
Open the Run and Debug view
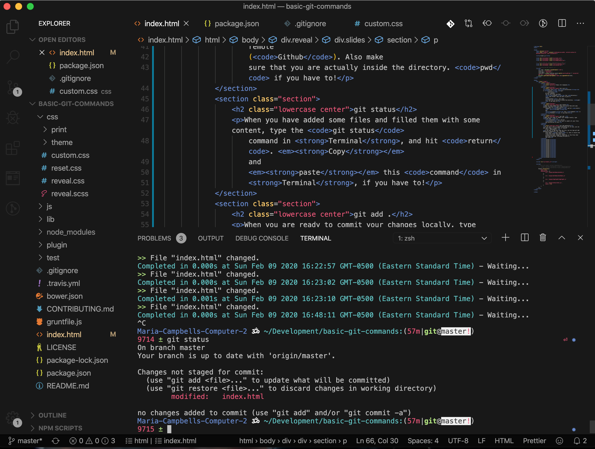[x=12, y=118]
